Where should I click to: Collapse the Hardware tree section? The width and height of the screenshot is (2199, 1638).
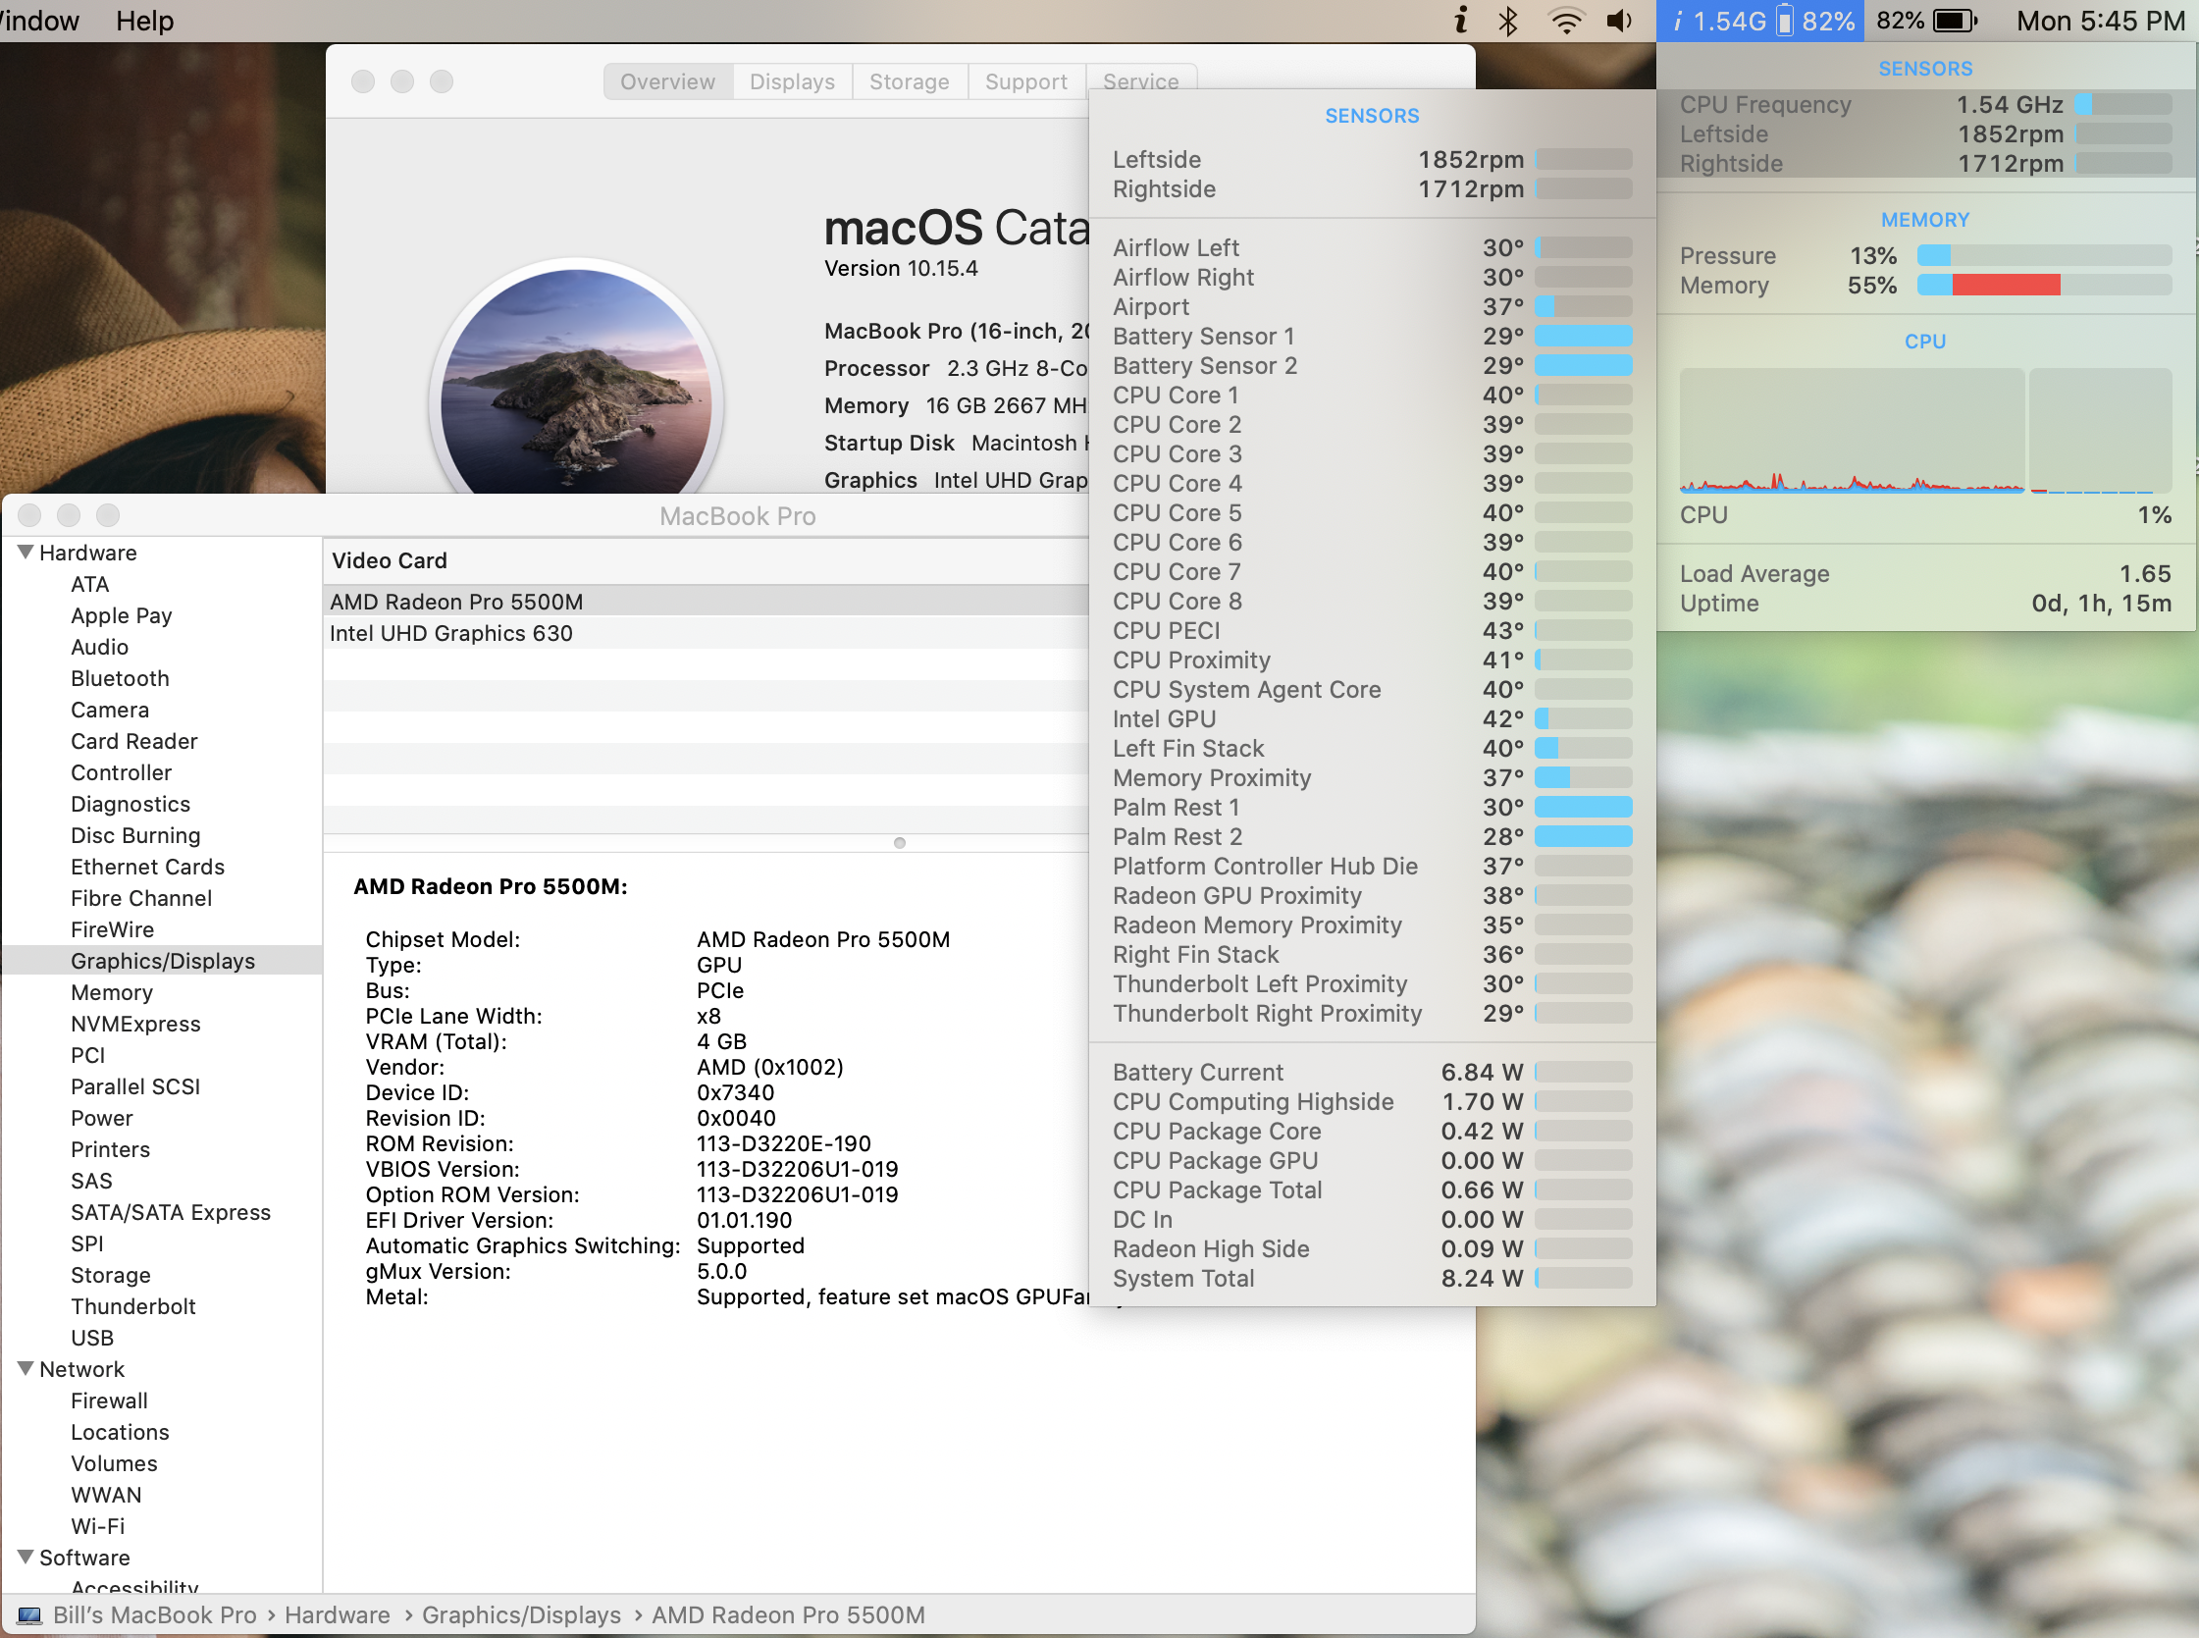[26, 553]
